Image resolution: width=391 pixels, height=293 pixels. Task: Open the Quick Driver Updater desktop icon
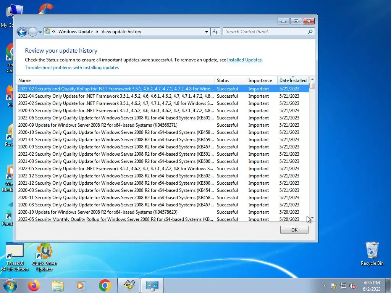click(44, 258)
